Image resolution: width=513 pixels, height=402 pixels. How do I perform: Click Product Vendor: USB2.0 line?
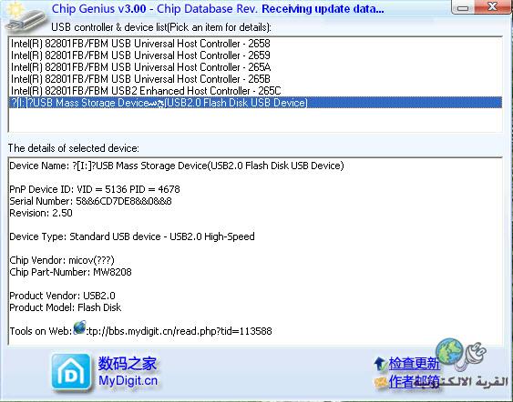[x=62, y=296]
